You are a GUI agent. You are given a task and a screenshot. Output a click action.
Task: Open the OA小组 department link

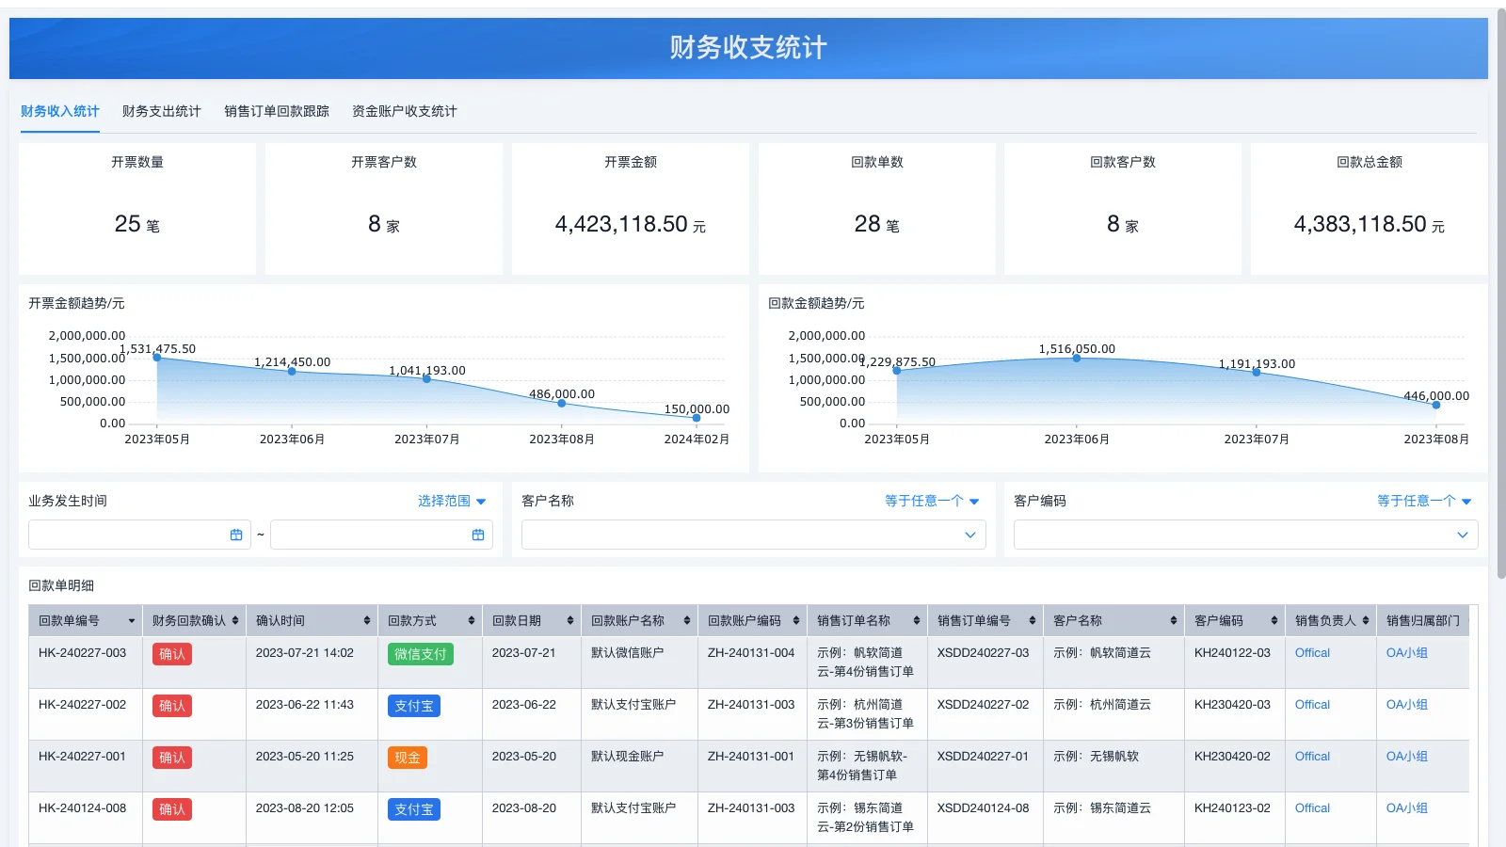pyautogui.click(x=1407, y=652)
